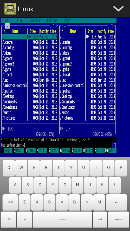Sort left panel by Modify time header

click(48, 31)
